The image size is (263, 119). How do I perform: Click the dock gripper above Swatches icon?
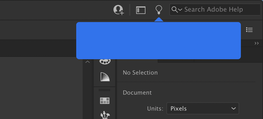105,90
